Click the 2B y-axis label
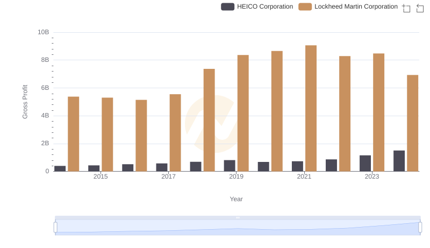Viewport: 430px width, 248px height. pyautogui.click(x=45, y=143)
